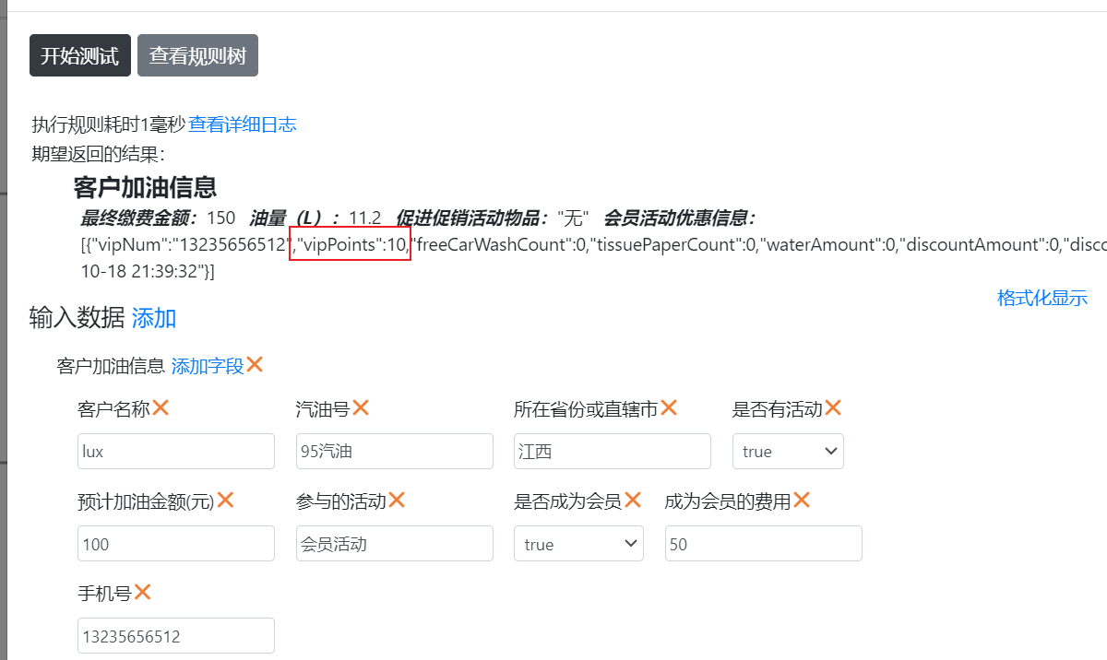Remove the 所在省份或直辖市 field

click(x=669, y=407)
